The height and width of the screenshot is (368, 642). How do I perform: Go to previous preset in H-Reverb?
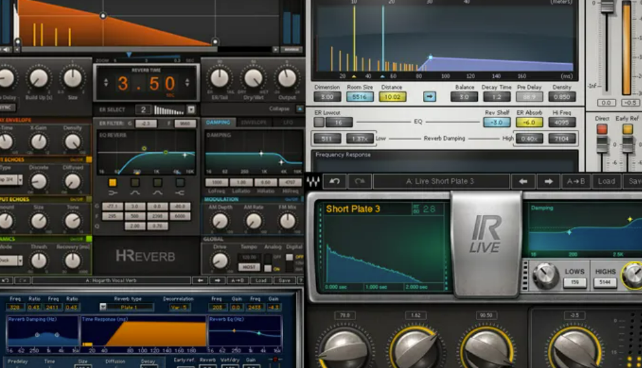200,280
